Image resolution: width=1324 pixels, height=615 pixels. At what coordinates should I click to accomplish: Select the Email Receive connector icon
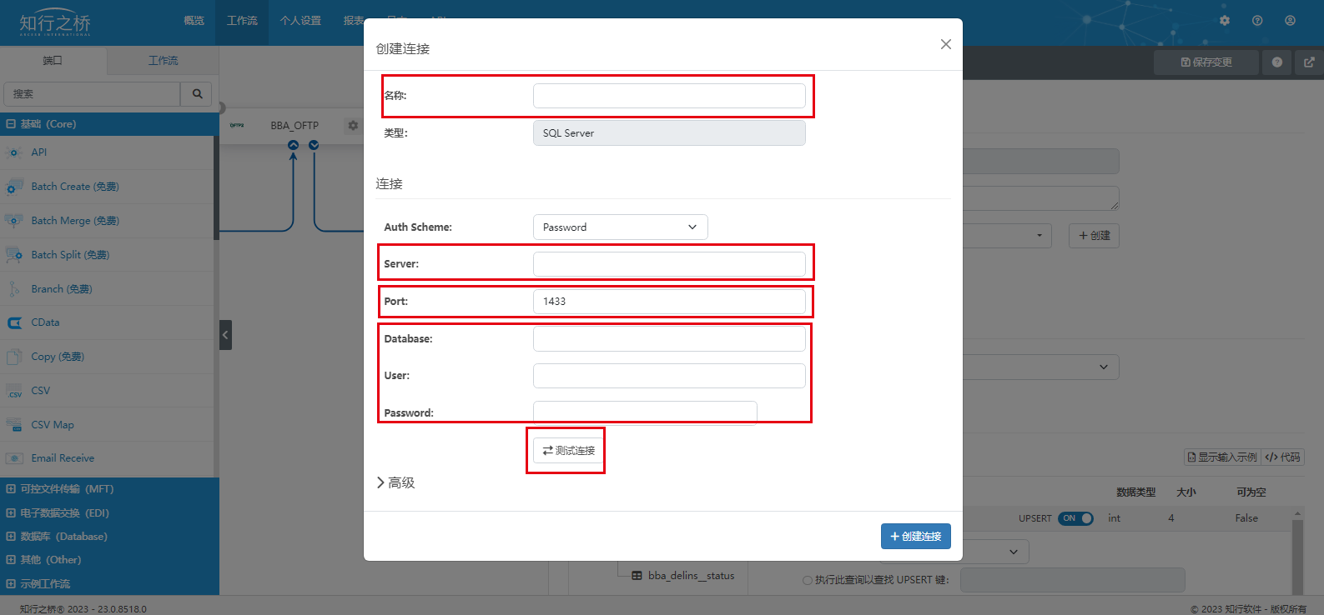point(14,458)
